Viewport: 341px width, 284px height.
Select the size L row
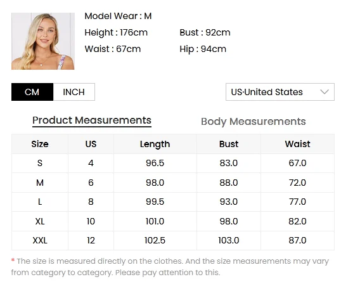(173, 202)
